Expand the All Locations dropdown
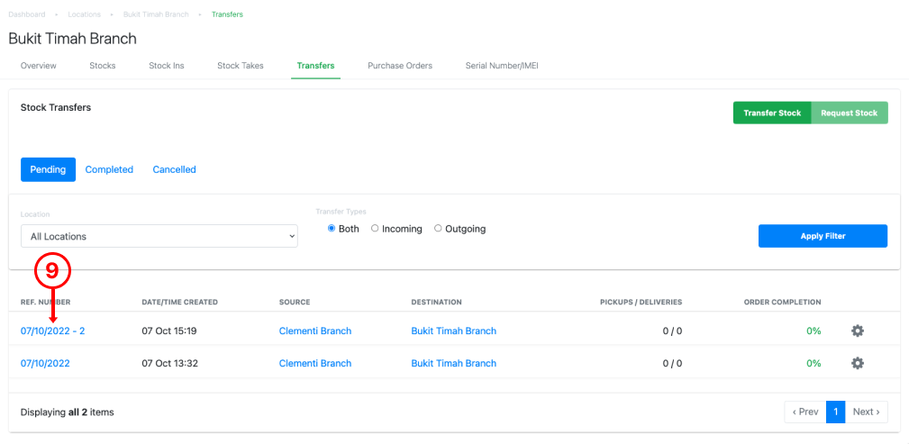The width and height of the screenshot is (909, 444). point(159,237)
